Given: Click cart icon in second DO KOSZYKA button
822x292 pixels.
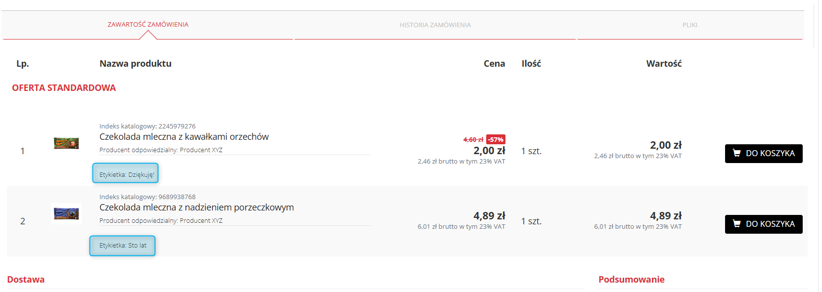Looking at the screenshot, I should [736, 224].
